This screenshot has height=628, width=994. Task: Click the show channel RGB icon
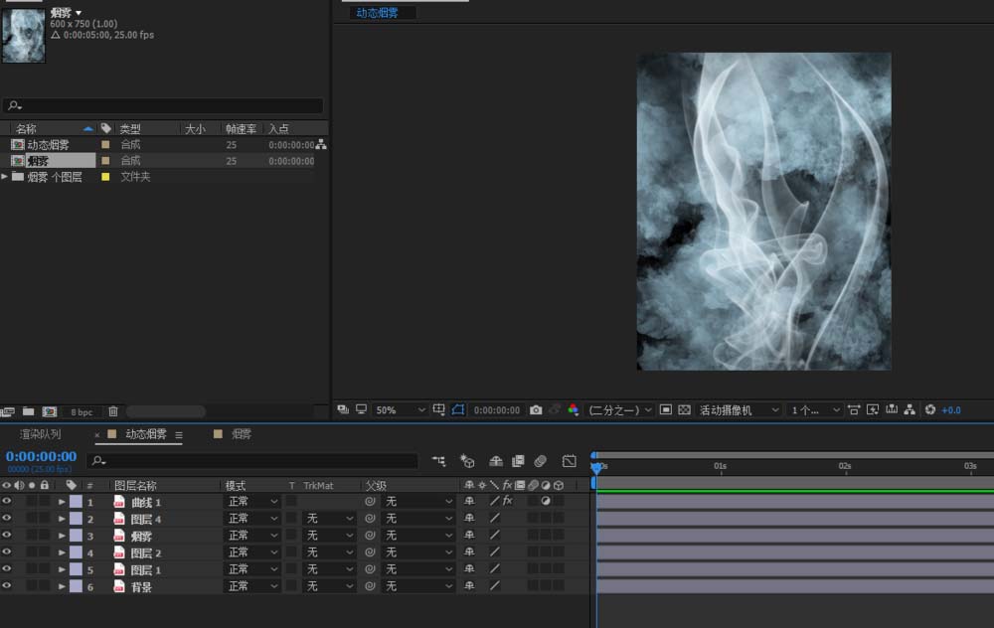point(573,409)
